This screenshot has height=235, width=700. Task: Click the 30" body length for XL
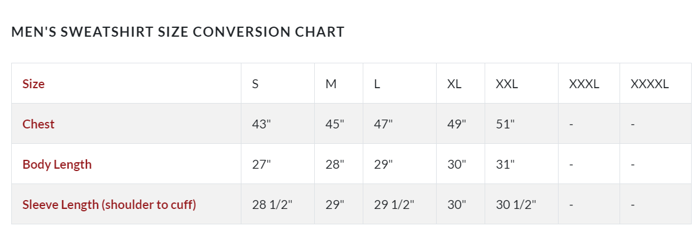coord(457,164)
